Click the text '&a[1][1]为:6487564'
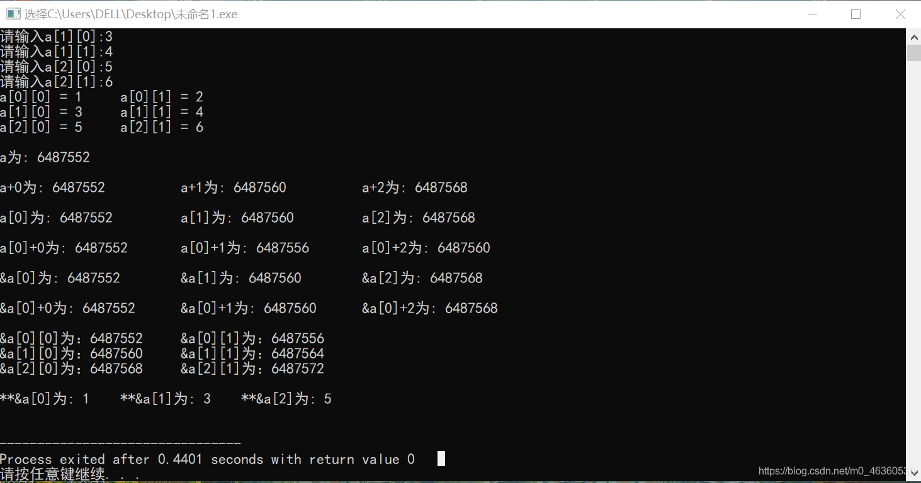 [252, 353]
